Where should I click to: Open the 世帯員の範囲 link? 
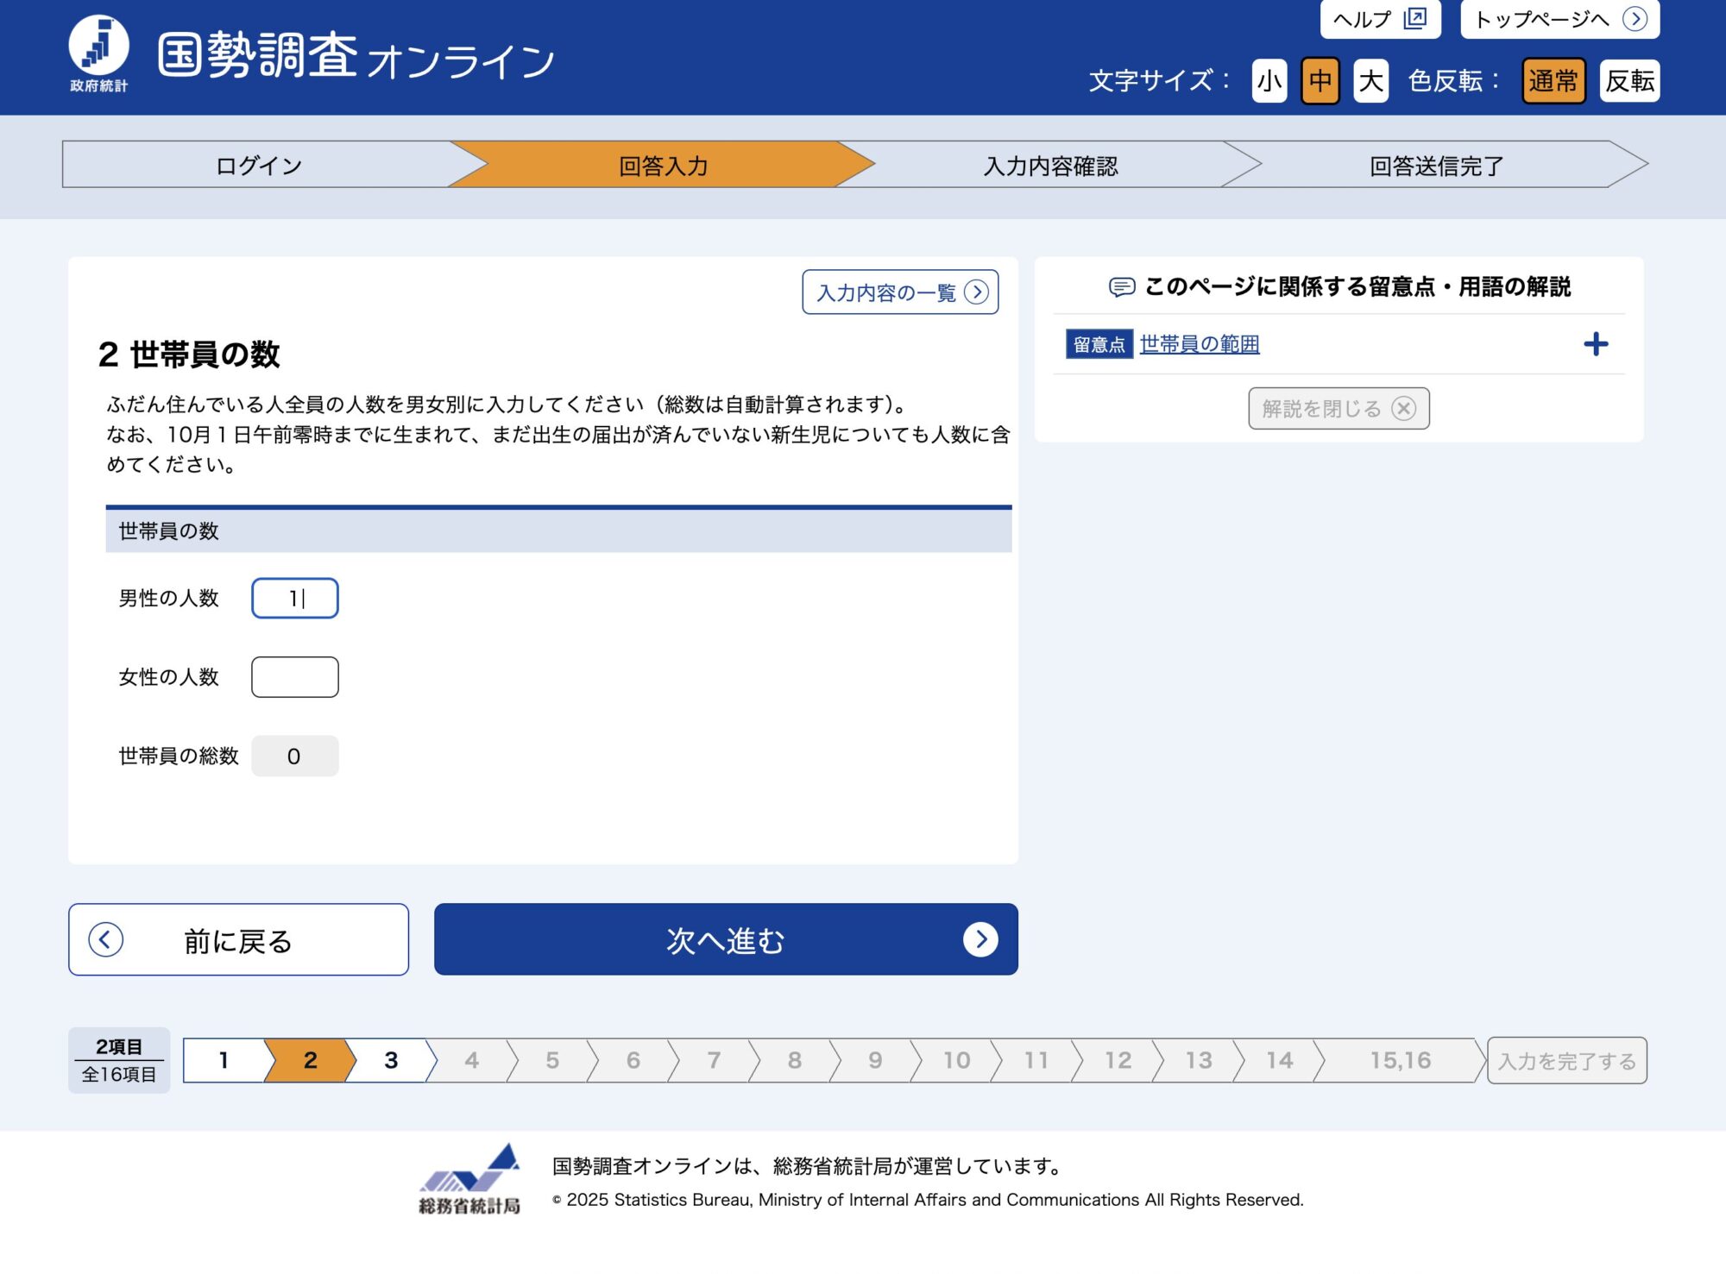pyautogui.click(x=1199, y=344)
